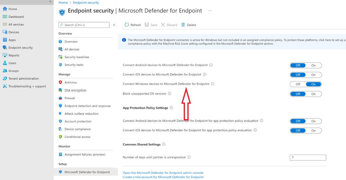Click the Dashboard icon in left sidebar
Image resolution: width=346 pixels, height=180 pixels.
(5, 17)
